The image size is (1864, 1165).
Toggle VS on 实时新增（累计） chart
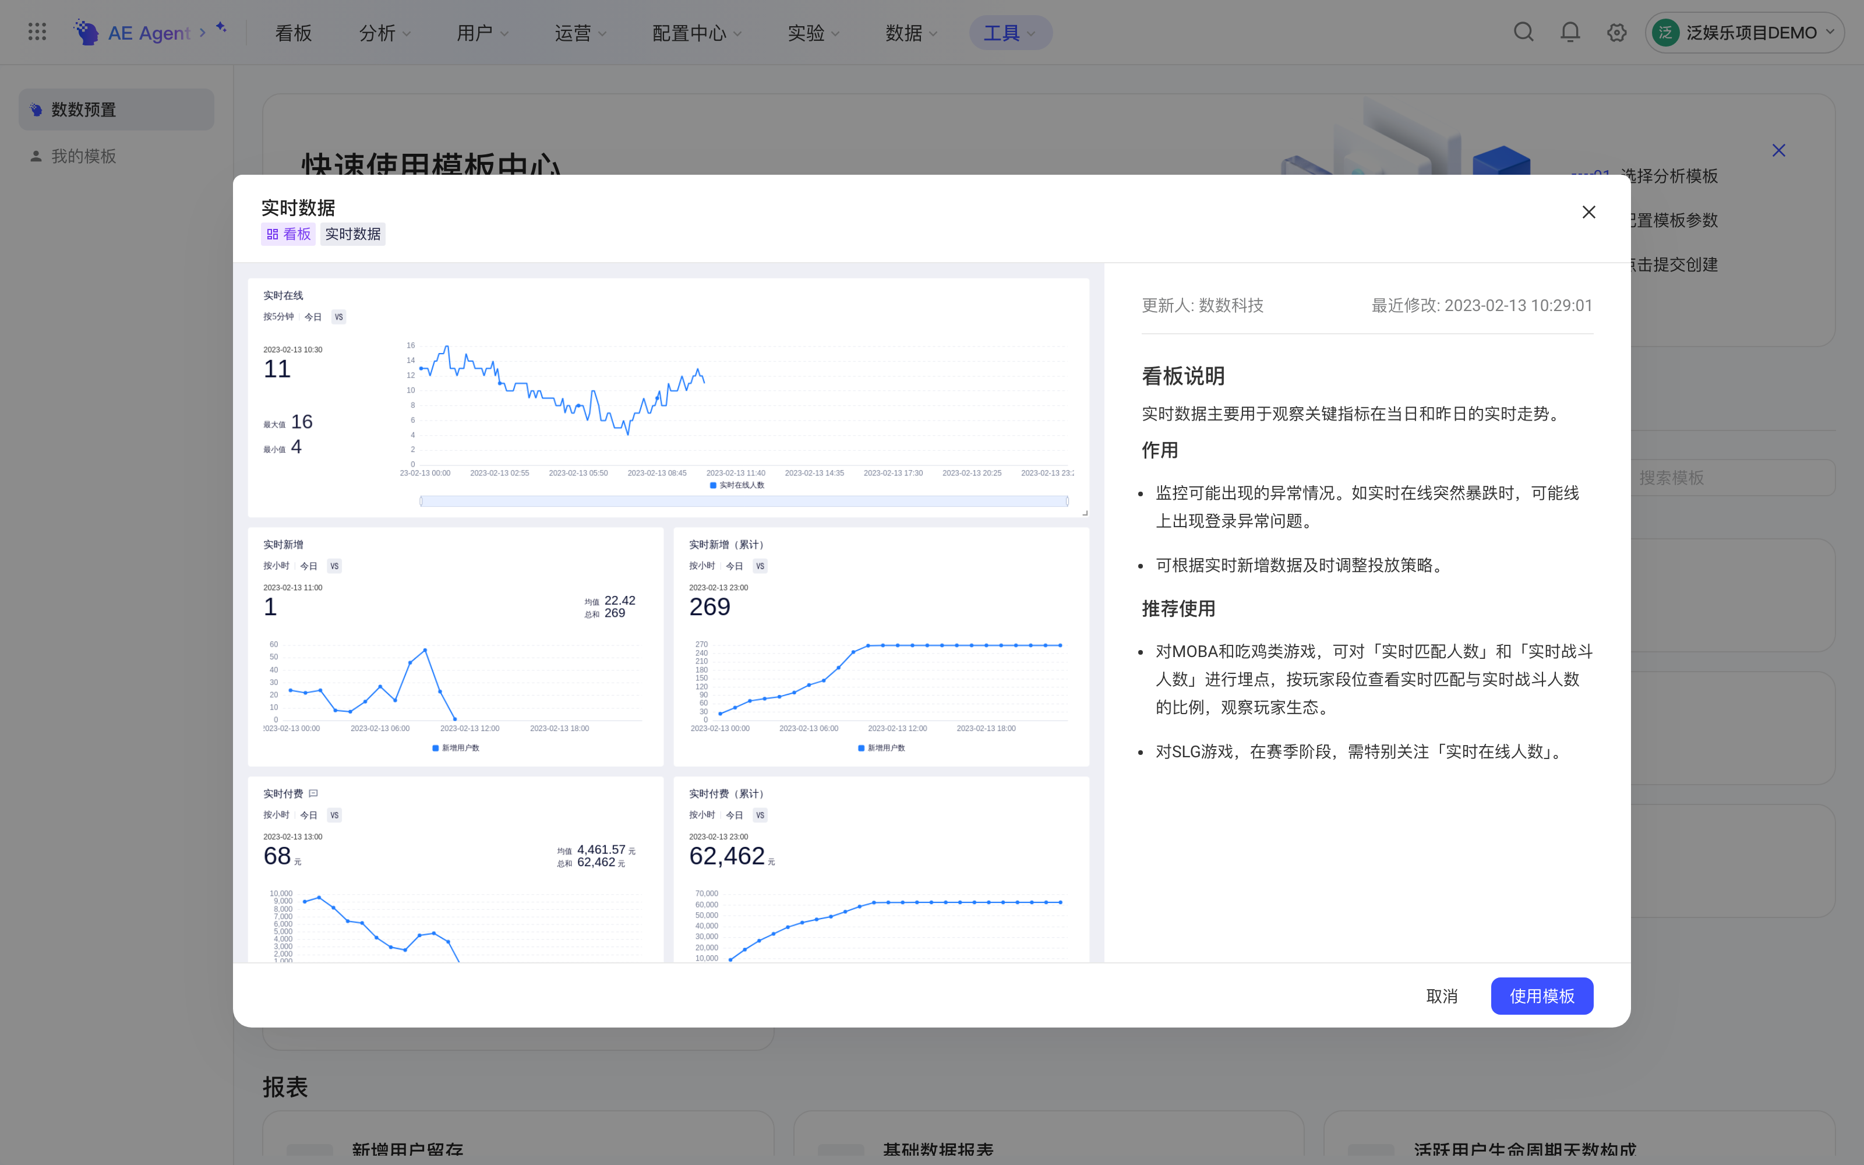(760, 566)
